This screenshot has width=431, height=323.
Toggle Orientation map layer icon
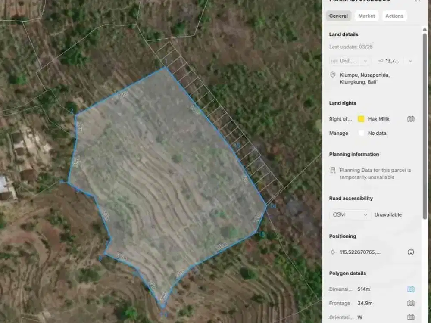coord(411,317)
